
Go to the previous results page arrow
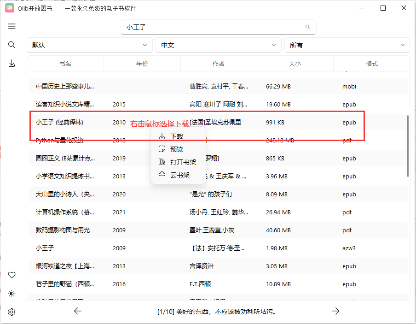point(77,311)
